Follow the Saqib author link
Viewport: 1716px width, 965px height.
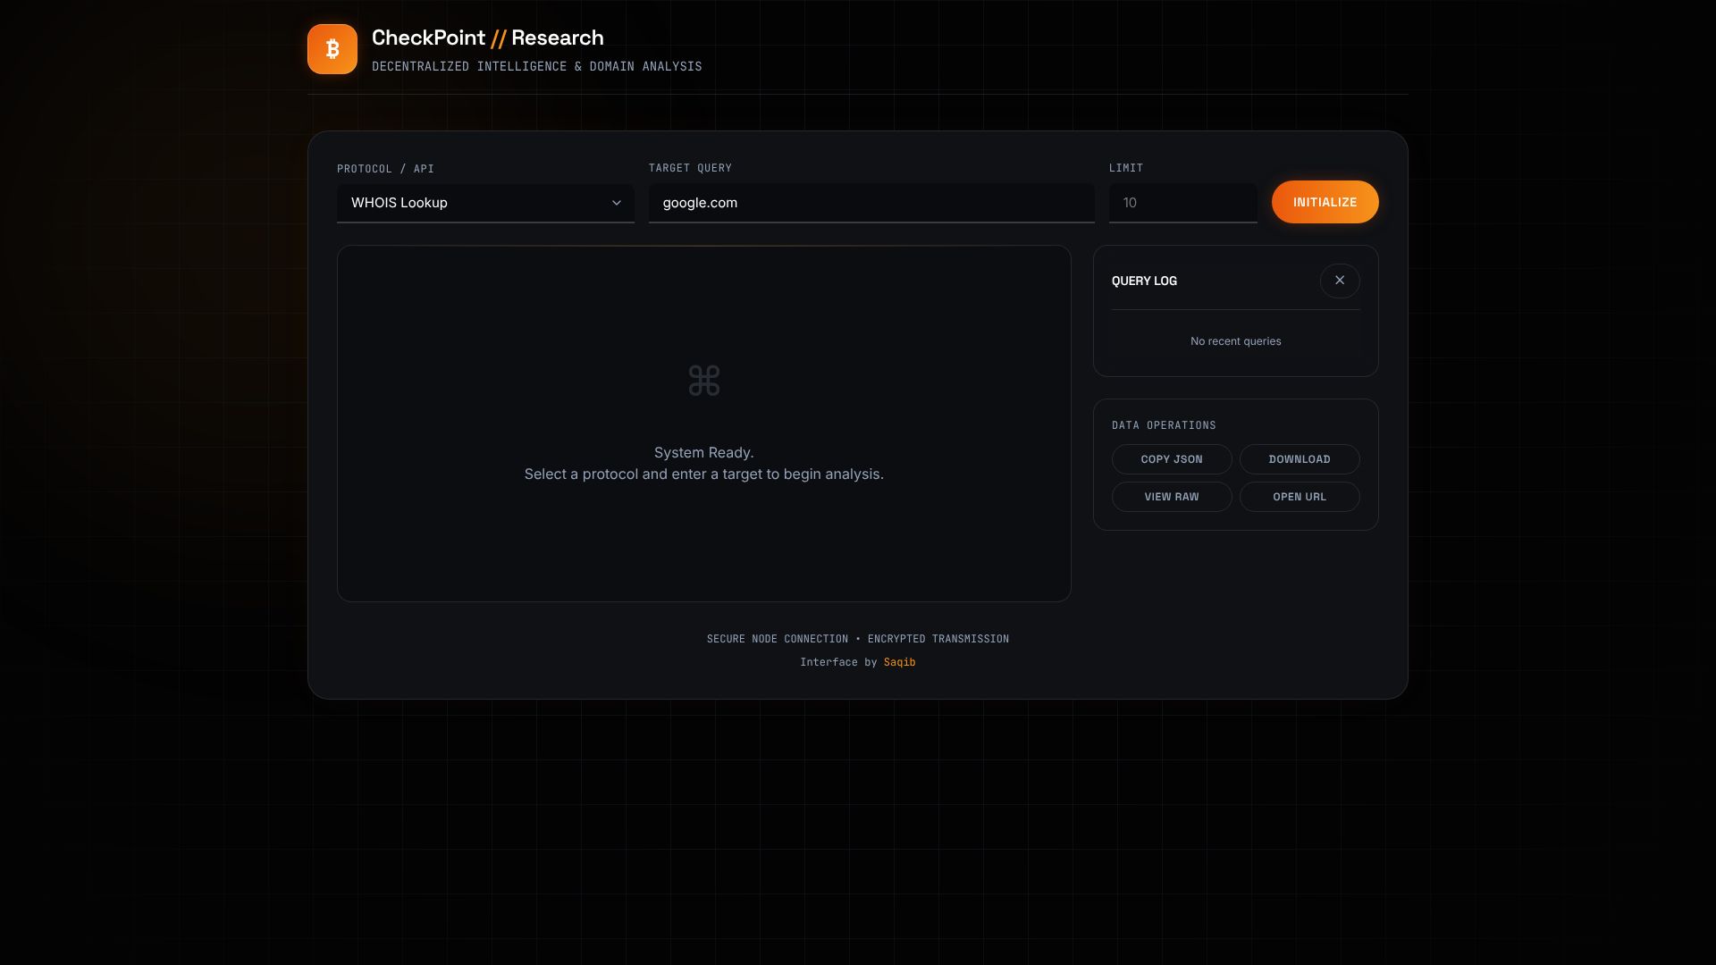899,662
